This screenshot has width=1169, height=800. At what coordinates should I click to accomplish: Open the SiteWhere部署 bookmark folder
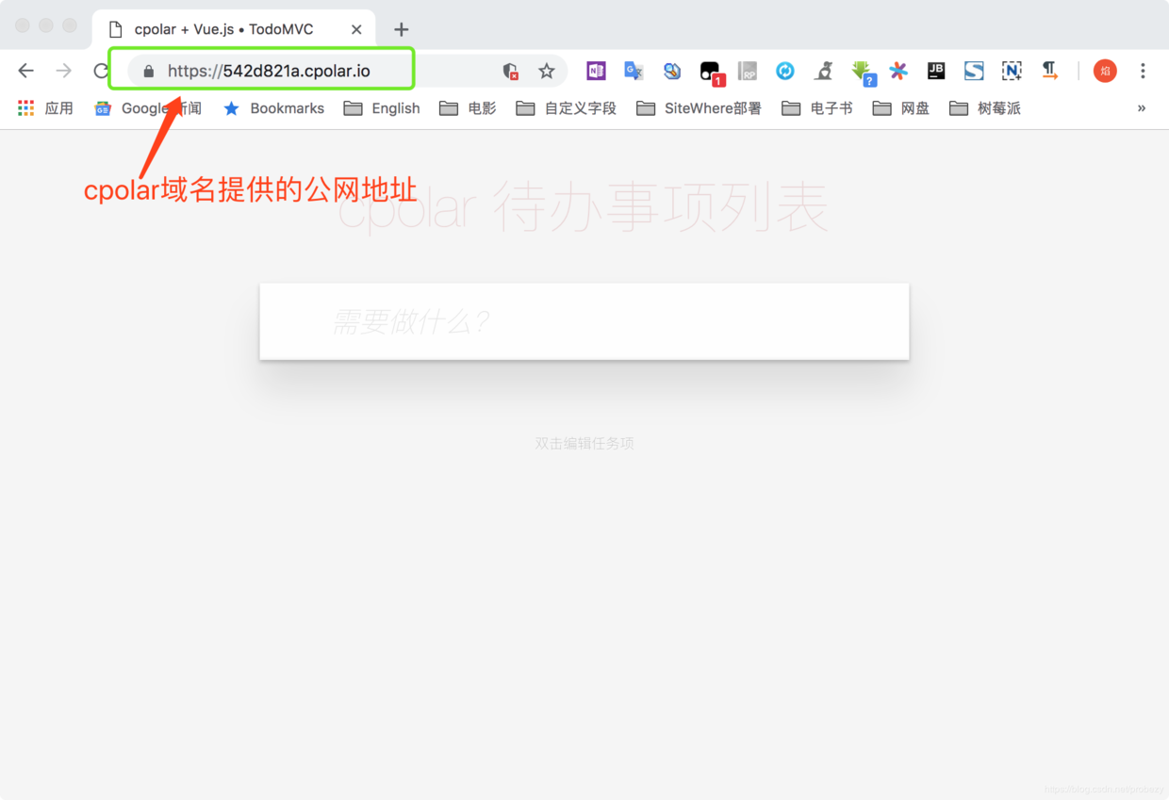point(699,108)
